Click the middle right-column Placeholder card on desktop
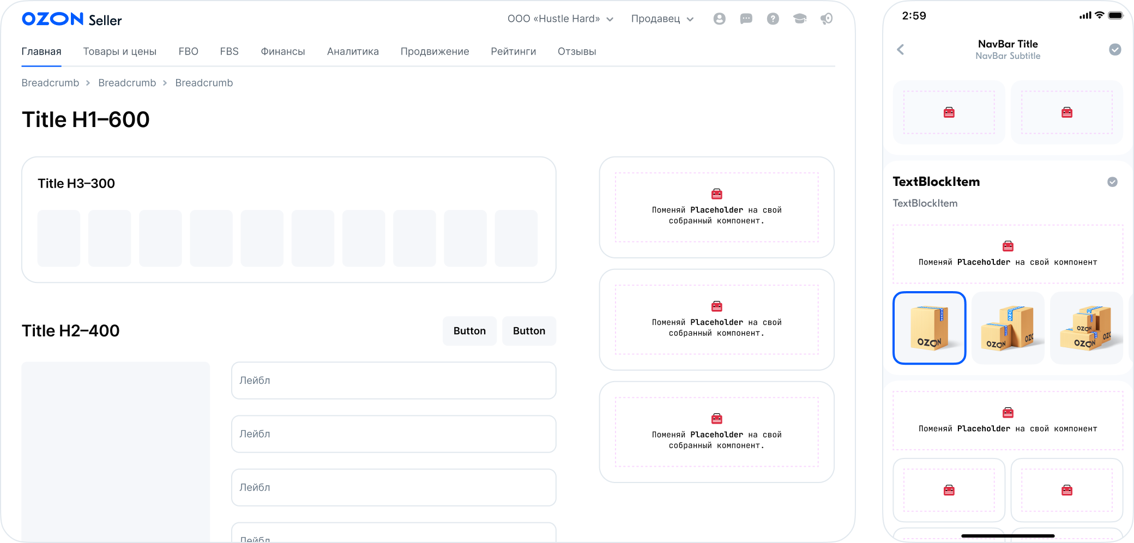 coord(717,319)
